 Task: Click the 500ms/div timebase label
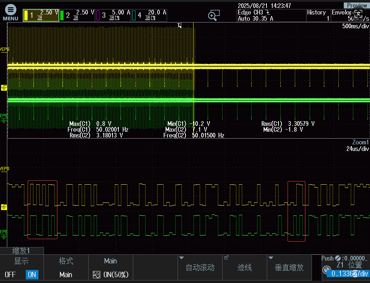[355, 26]
